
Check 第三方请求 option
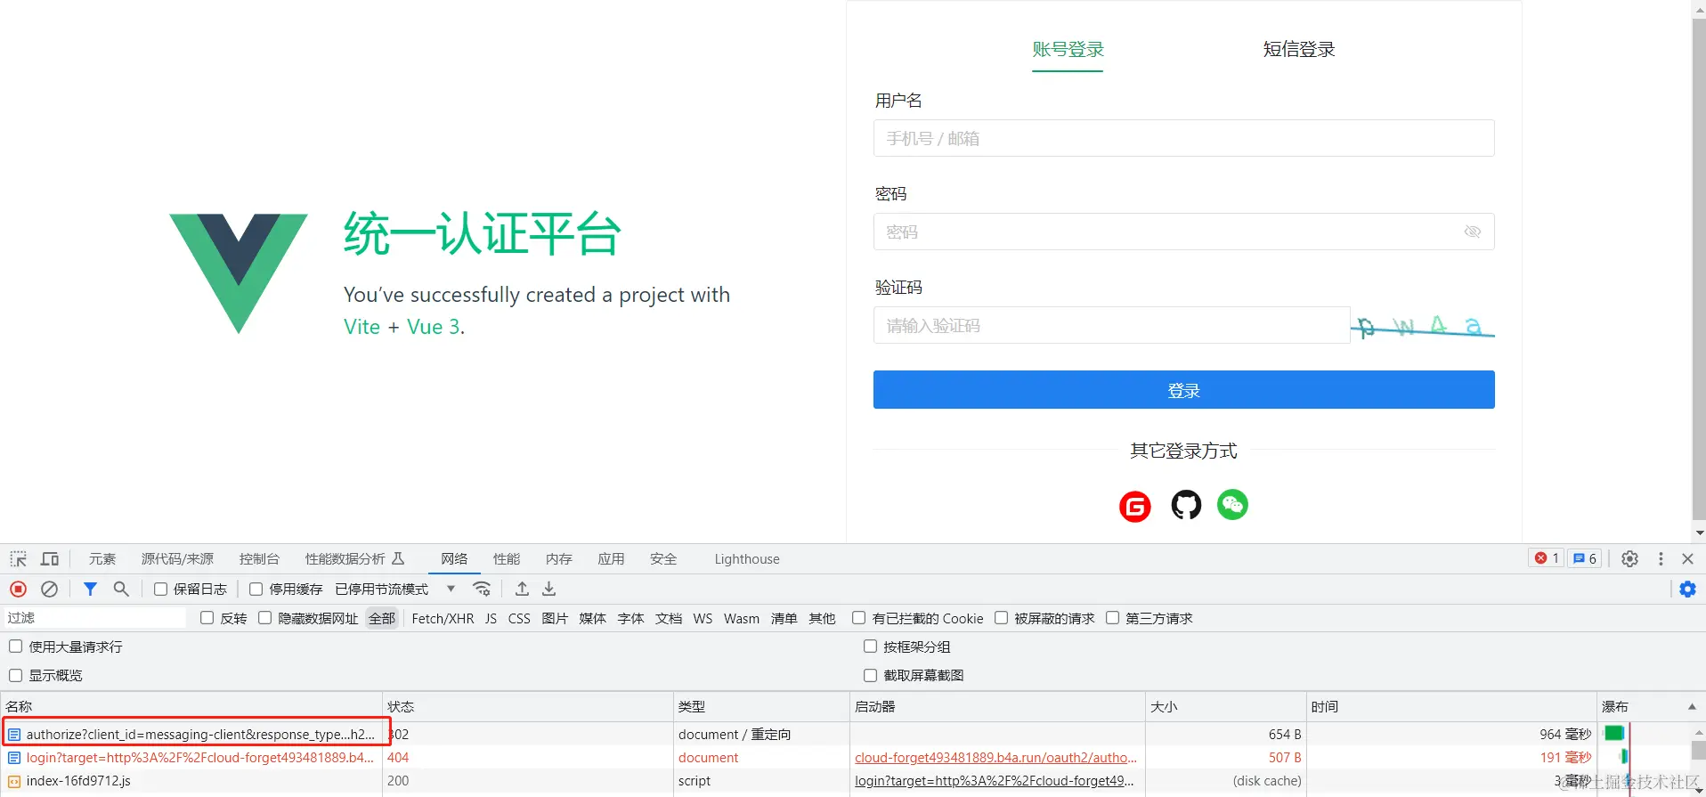click(x=1113, y=618)
